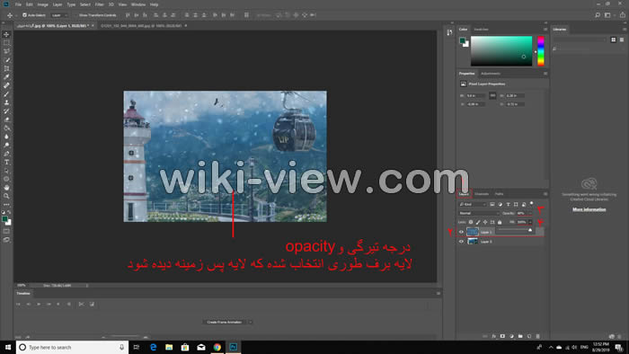Switch to the Paths tab

499,194
